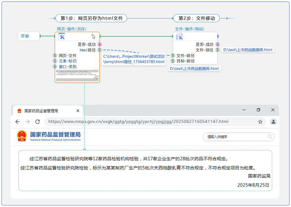Click the browser back navigation arrow

18,122
